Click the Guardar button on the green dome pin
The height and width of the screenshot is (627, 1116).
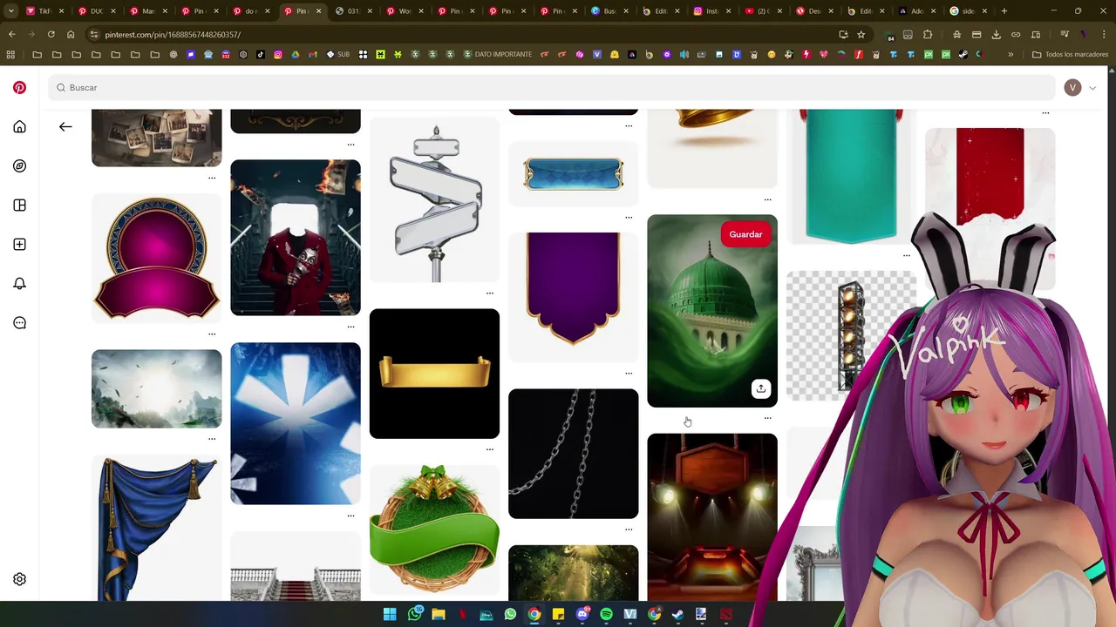pyautogui.click(x=745, y=234)
